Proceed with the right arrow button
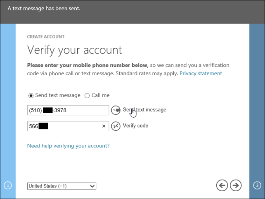 coord(236,185)
